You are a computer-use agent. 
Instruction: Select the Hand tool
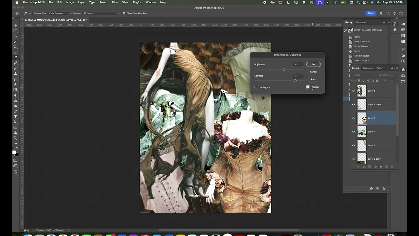click(15, 132)
